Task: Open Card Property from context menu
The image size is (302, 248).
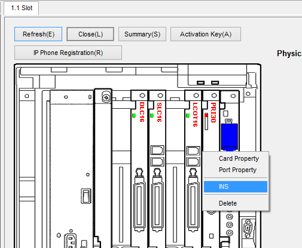Action: click(x=239, y=158)
